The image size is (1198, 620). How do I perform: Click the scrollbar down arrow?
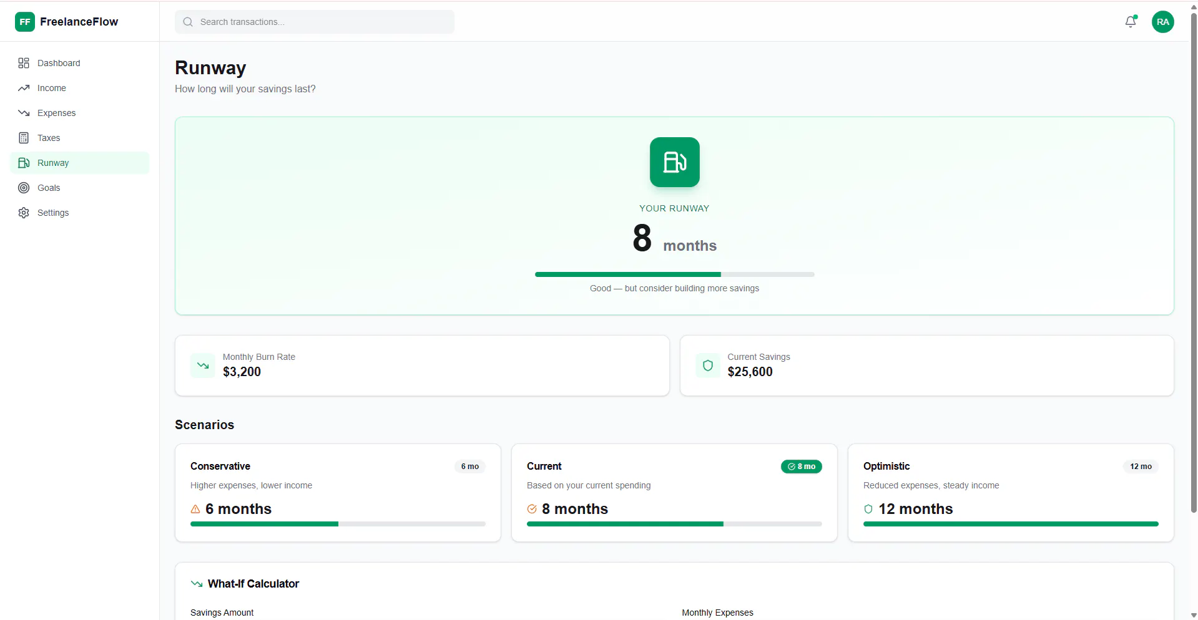[x=1194, y=615]
